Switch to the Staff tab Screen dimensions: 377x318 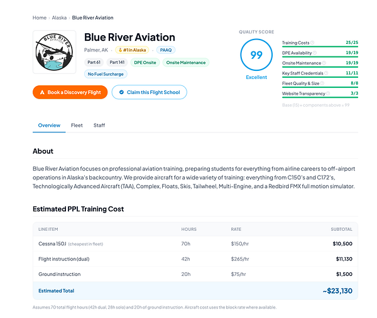[99, 125]
